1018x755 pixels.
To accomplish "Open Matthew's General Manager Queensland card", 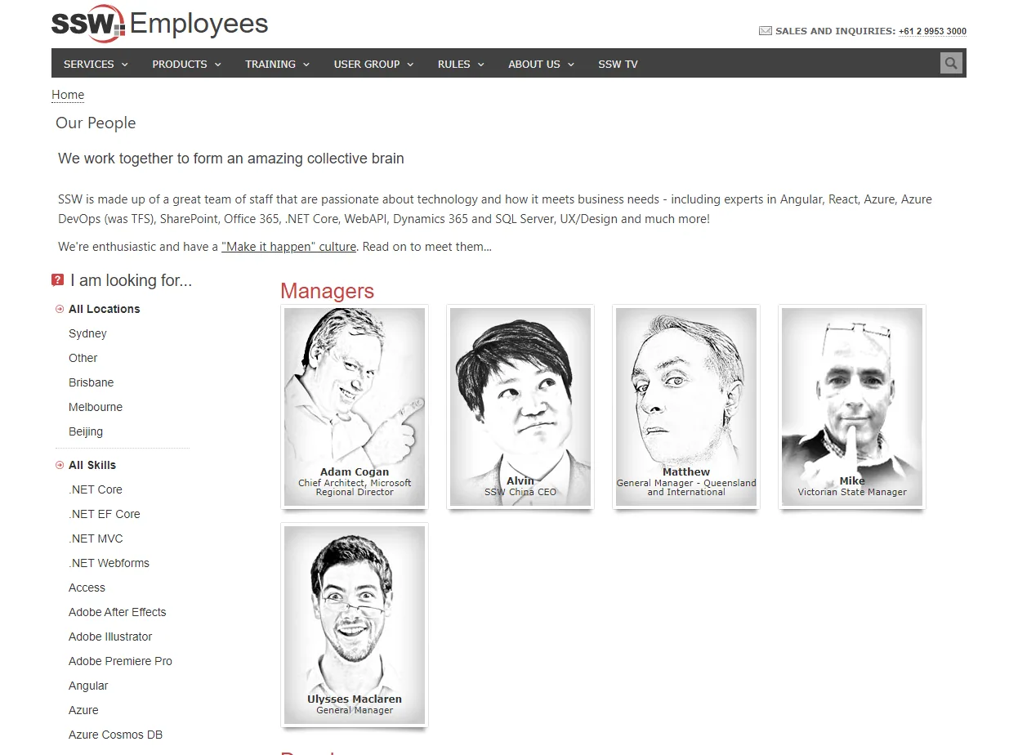I will point(686,407).
